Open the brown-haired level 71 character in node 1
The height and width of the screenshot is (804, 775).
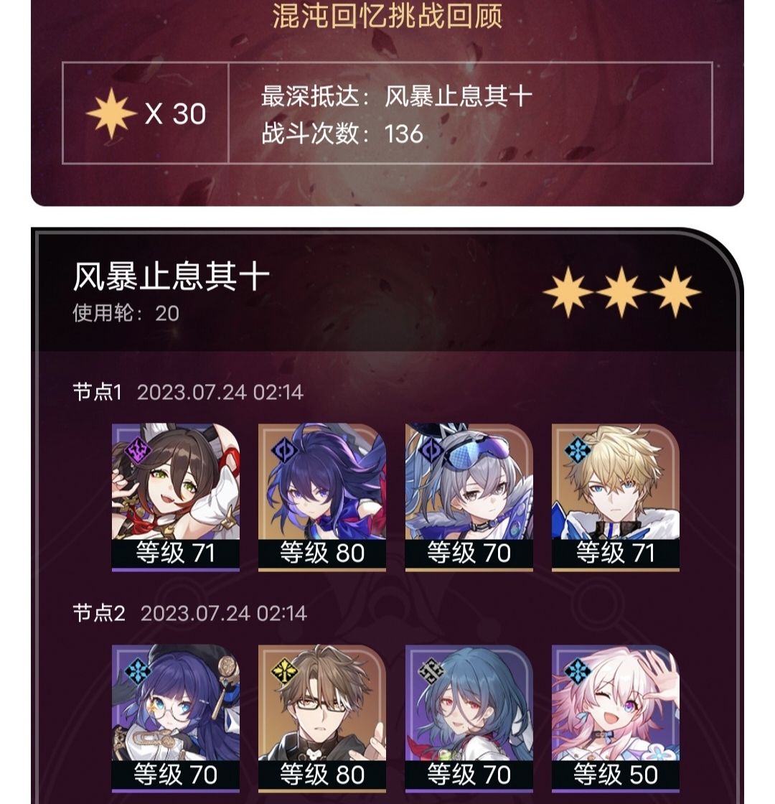pos(176,497)
